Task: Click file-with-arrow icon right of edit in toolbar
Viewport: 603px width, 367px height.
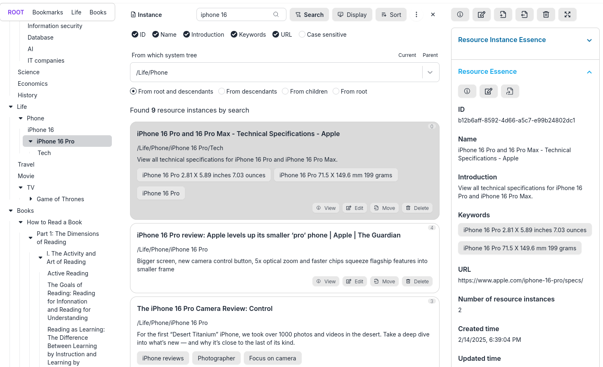Action: [x=503, y=14]
